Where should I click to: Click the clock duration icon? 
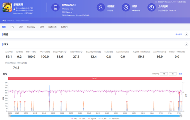(x=126, y=7)
